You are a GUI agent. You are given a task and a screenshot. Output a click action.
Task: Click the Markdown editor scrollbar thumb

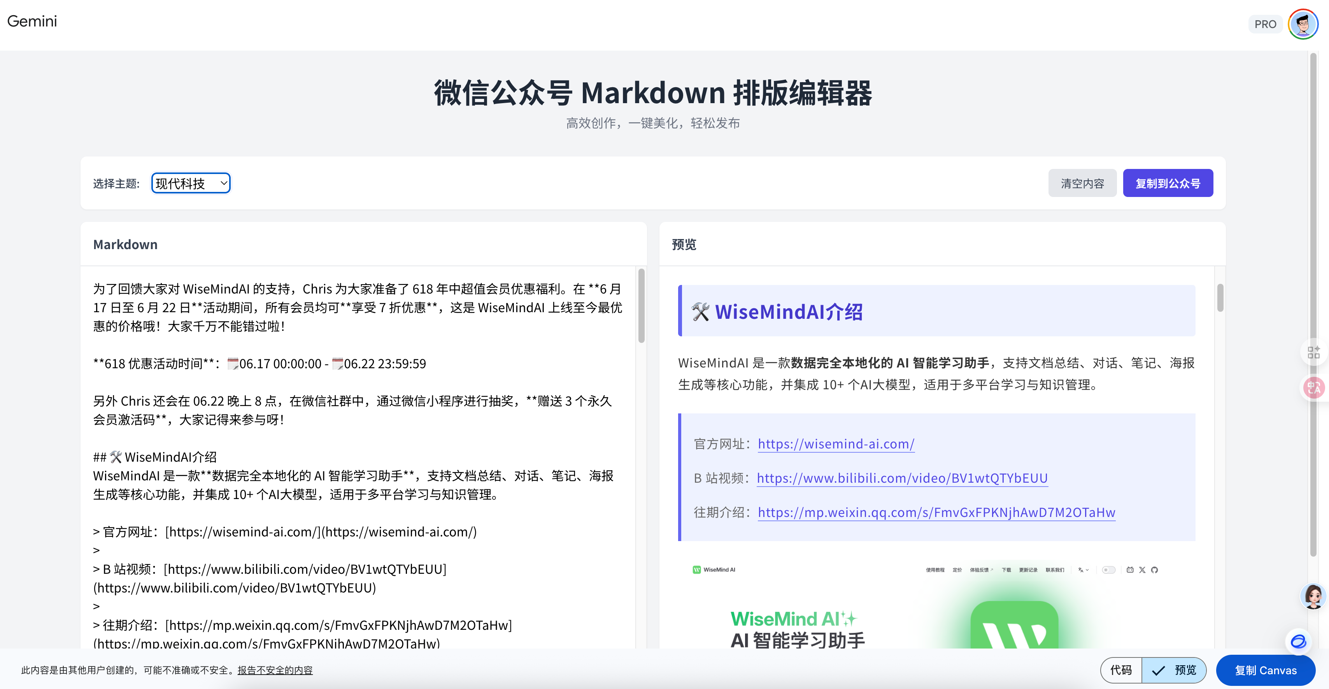[641, 306]
